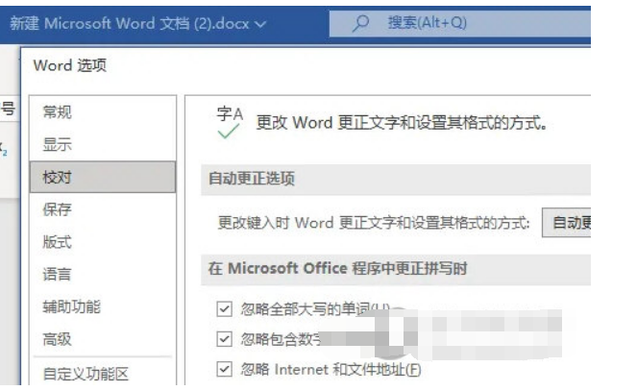Click the Word 选项 dialog title
The image size is (637, 391).
(70, 65)
